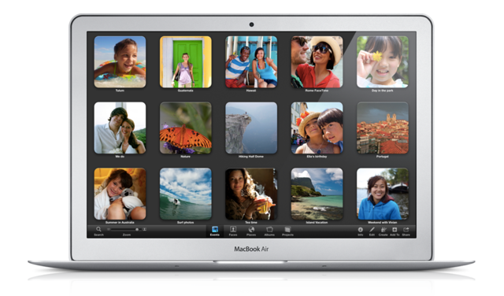Click the large-thumbnail icon at the zoom slider's right end
504x296 pixels.
click(x=145, y=229)
